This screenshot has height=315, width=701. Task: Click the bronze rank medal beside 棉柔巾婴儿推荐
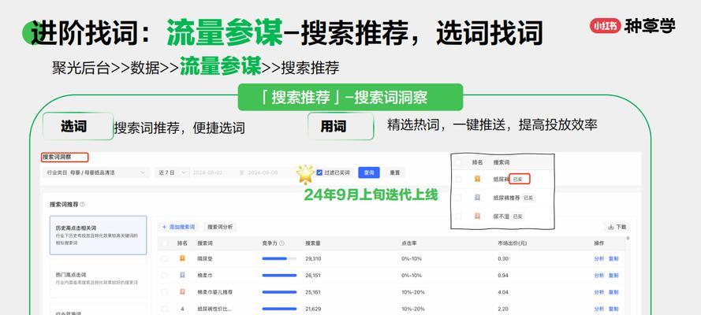point(182,292)
